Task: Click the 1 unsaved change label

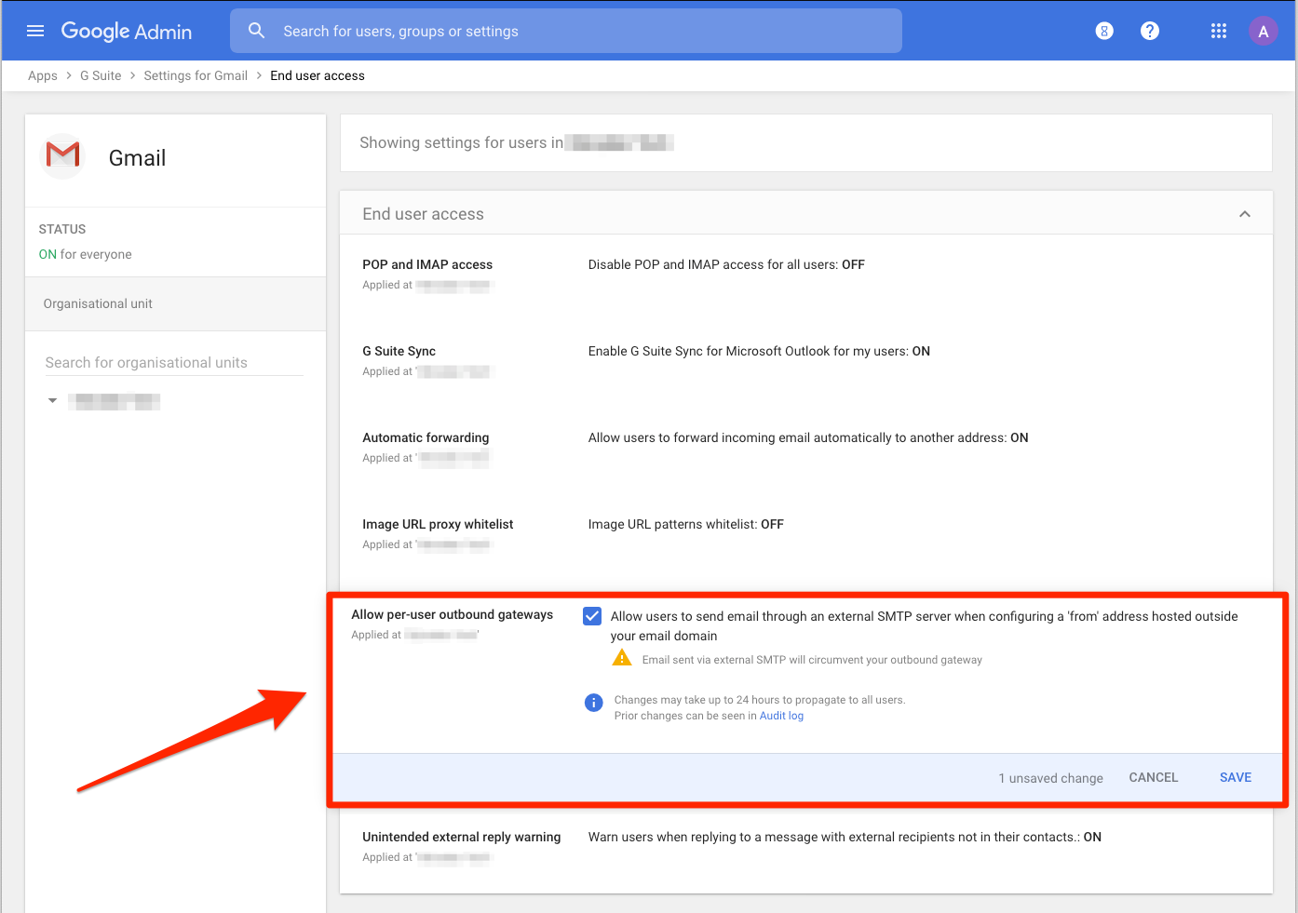Action: (1050, 778)
